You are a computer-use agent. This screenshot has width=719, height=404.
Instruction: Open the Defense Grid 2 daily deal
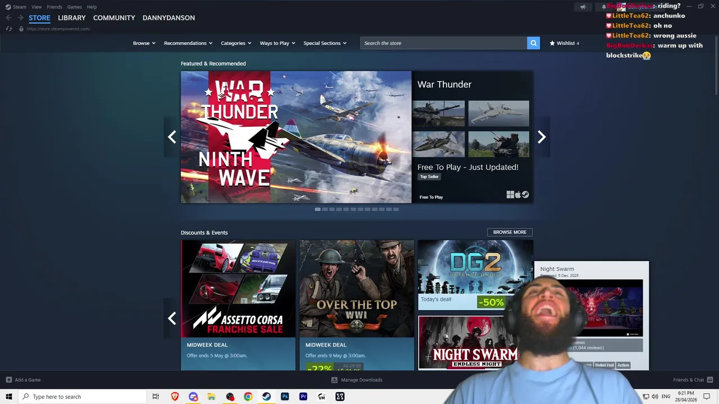tap(475, 275)
